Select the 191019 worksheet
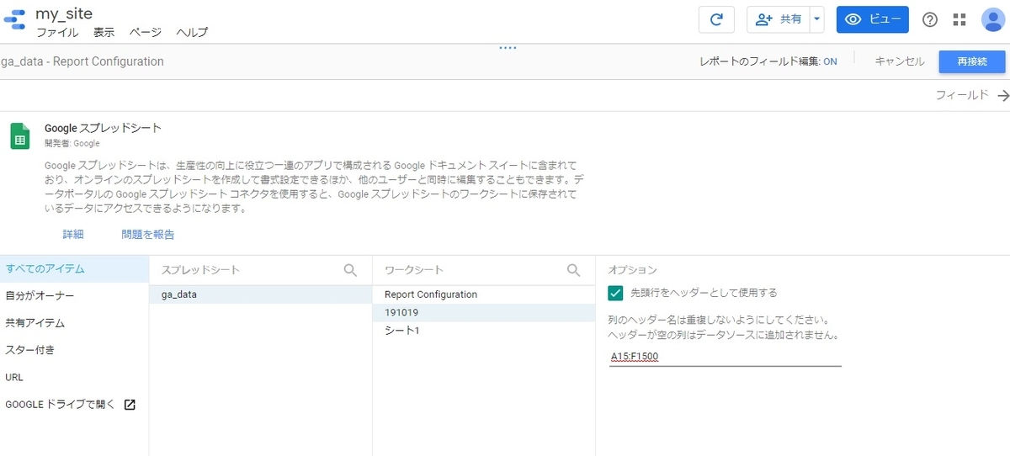Image resolution: width=1010 pixels, height=456 pixels. point(484,312)
